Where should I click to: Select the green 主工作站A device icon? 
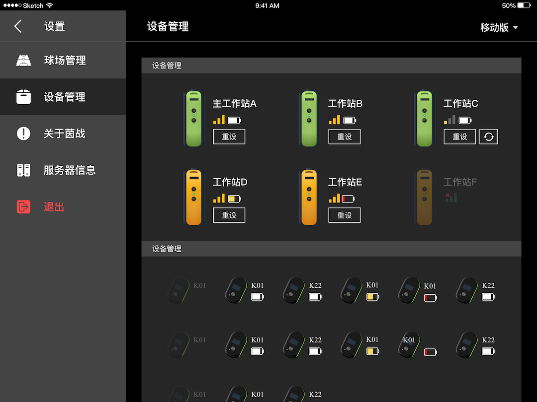click(x=193, y=118)
